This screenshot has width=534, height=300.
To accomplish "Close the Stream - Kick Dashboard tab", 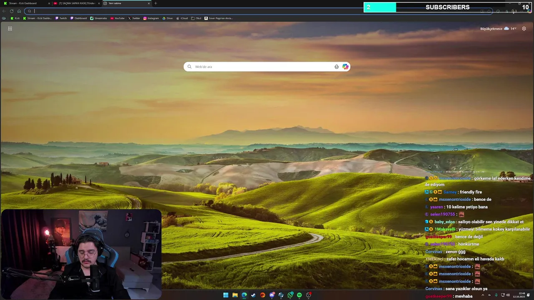I will click(x=49, y=3).
